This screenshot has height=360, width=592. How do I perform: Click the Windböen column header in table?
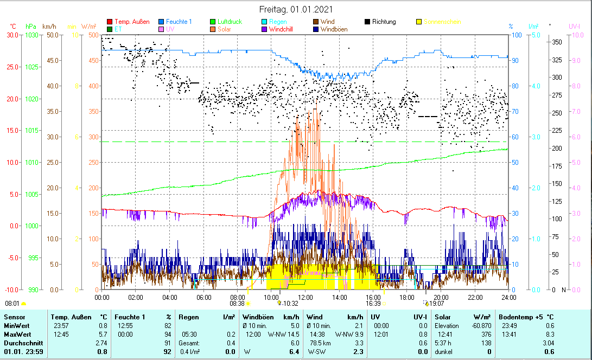257,317
